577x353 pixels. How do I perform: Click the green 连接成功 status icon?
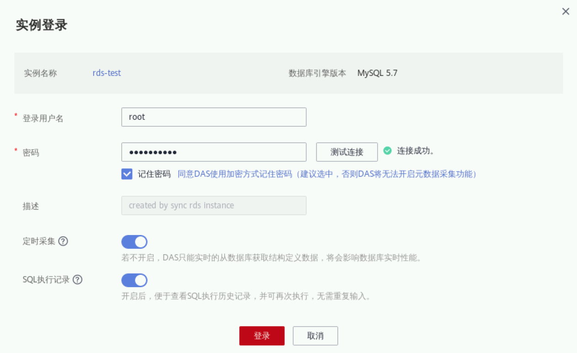[x=387, y=150]
